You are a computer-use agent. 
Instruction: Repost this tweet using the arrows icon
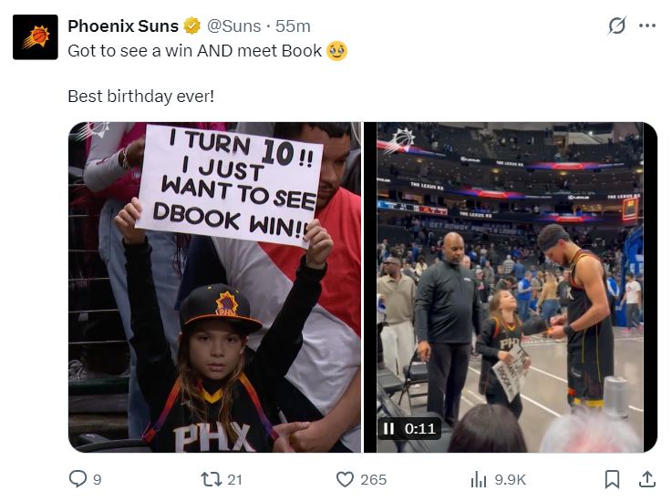coord(212,479)
